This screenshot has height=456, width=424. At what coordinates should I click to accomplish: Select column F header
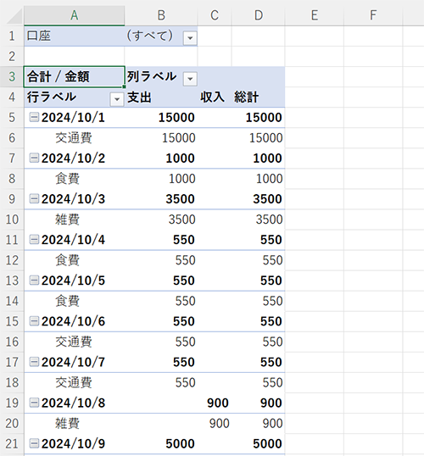coord(373,15)
